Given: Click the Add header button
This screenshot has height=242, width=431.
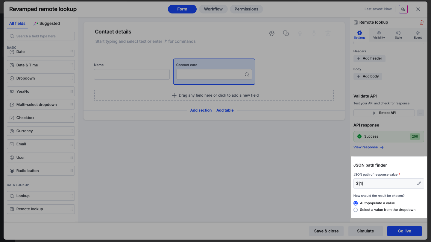Looking at the screenshot, I should click(x=369, y=58).
